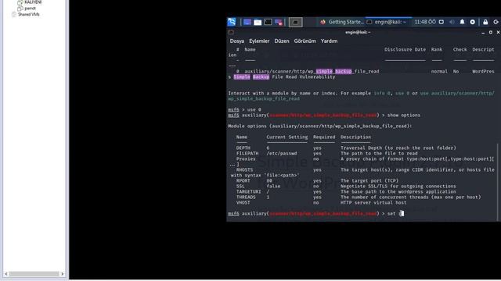Click the SSL option name
501x281 pixels.
point(240,186)
